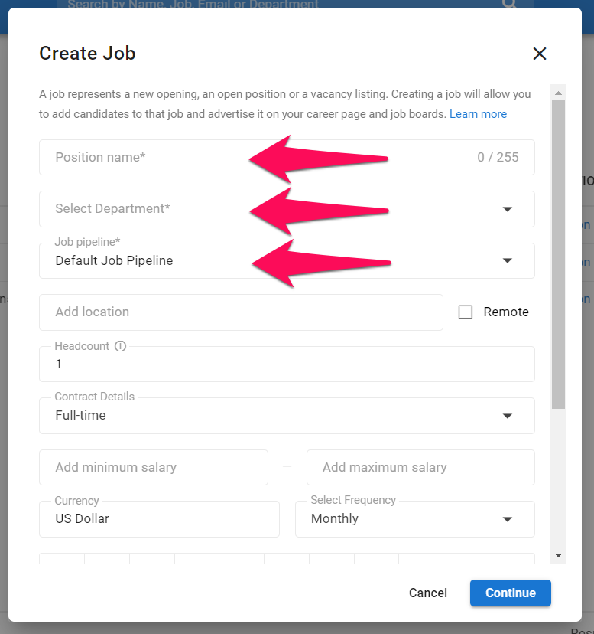Click the scrollbar up arrow
Viewport: 594px width, 634px height.
tap(558, 93)
